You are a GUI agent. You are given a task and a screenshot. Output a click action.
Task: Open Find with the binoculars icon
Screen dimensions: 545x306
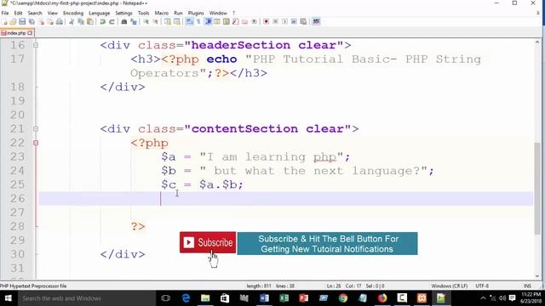point(124,21)
